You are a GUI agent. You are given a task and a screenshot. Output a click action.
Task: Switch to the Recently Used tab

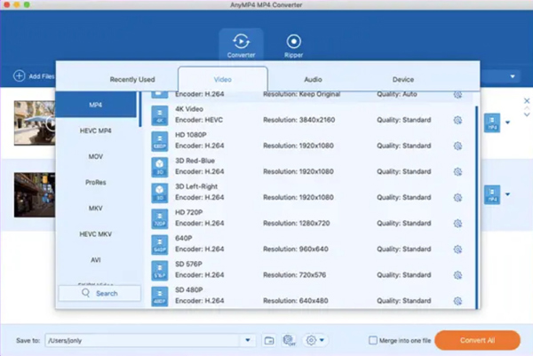[x=132, y=80]
